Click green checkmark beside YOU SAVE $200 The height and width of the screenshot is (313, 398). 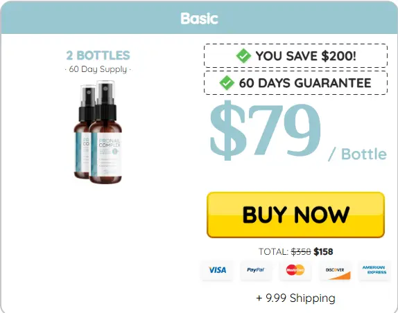243,56
